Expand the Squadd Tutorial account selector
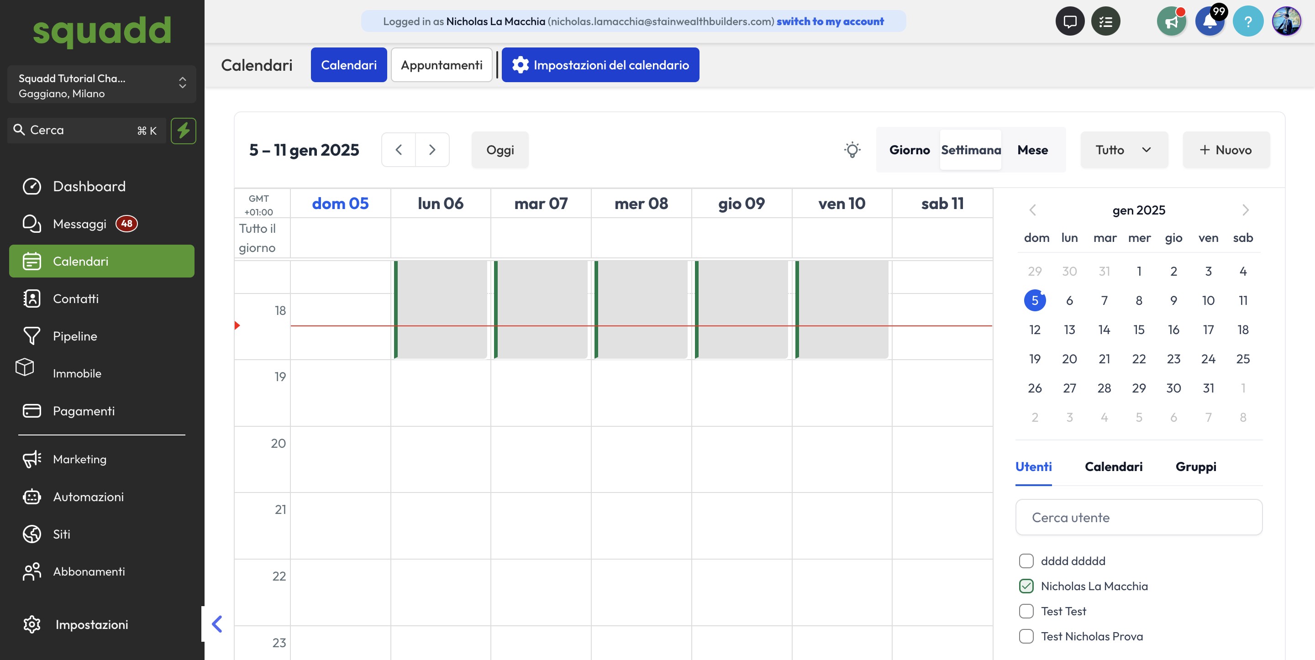Image resolution: width=1315 pixels, height=660 pixels. click(101, 85)
